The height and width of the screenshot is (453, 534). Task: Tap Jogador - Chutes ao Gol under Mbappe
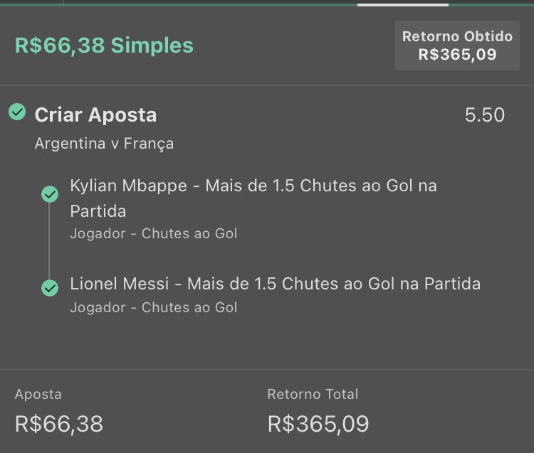(154, 234)
